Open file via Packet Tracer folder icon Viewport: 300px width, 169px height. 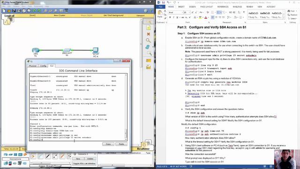(9, 11)
